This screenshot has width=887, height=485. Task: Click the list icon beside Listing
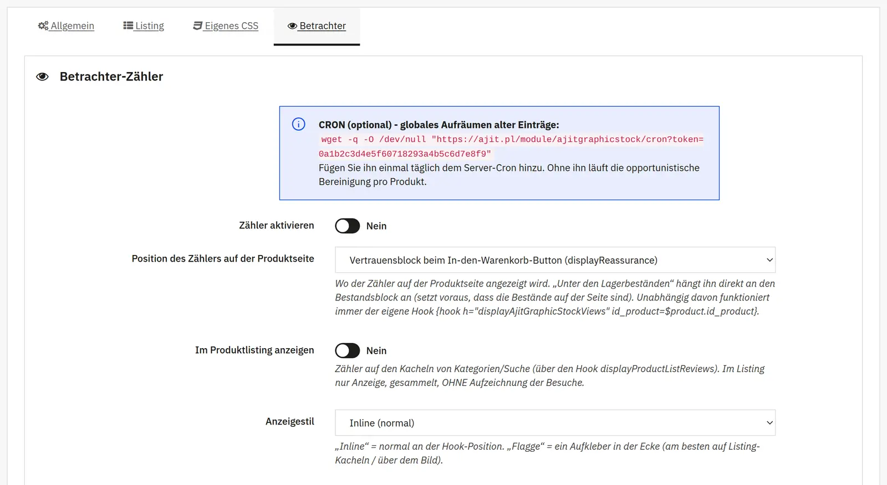pos(128,25)
